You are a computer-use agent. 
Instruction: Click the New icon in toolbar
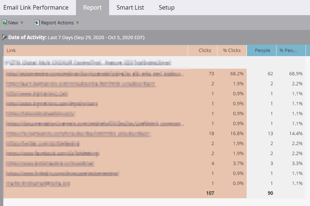click(4, 23)
